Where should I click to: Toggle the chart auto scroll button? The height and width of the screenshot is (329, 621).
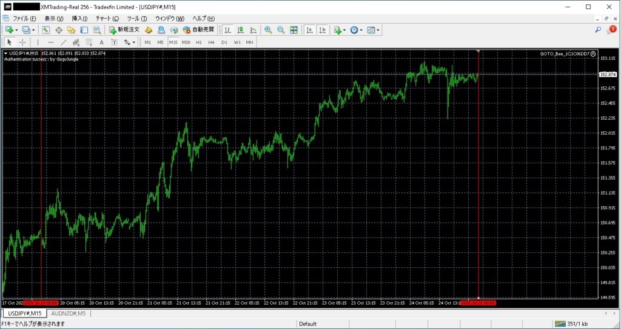[309, 30]
